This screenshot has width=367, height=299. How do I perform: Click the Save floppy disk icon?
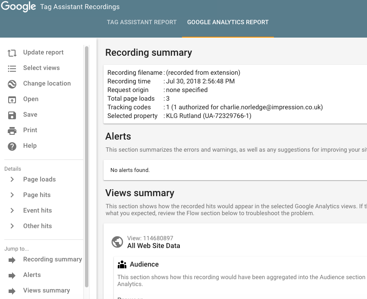pyautogui.click(x=12, y=115)
